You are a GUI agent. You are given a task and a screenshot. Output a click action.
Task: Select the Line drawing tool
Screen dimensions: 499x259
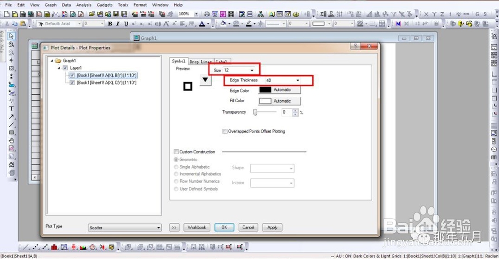click(11, 125)
